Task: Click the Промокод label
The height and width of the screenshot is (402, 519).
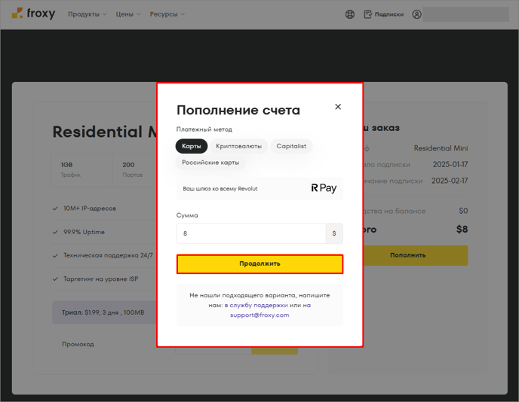Action: tap(78, 344)
